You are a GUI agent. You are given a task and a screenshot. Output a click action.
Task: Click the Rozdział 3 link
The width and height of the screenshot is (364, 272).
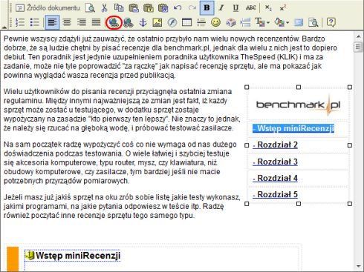click(275, 162)
